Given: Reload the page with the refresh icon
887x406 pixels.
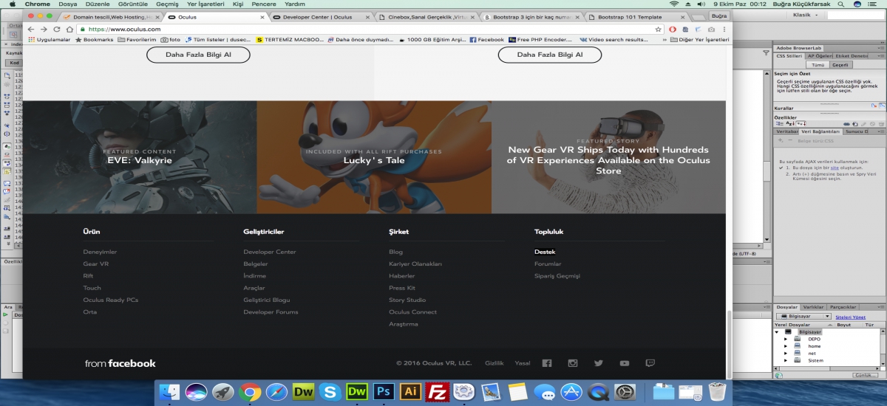Looking at the screenshot, I should (58, 29).
